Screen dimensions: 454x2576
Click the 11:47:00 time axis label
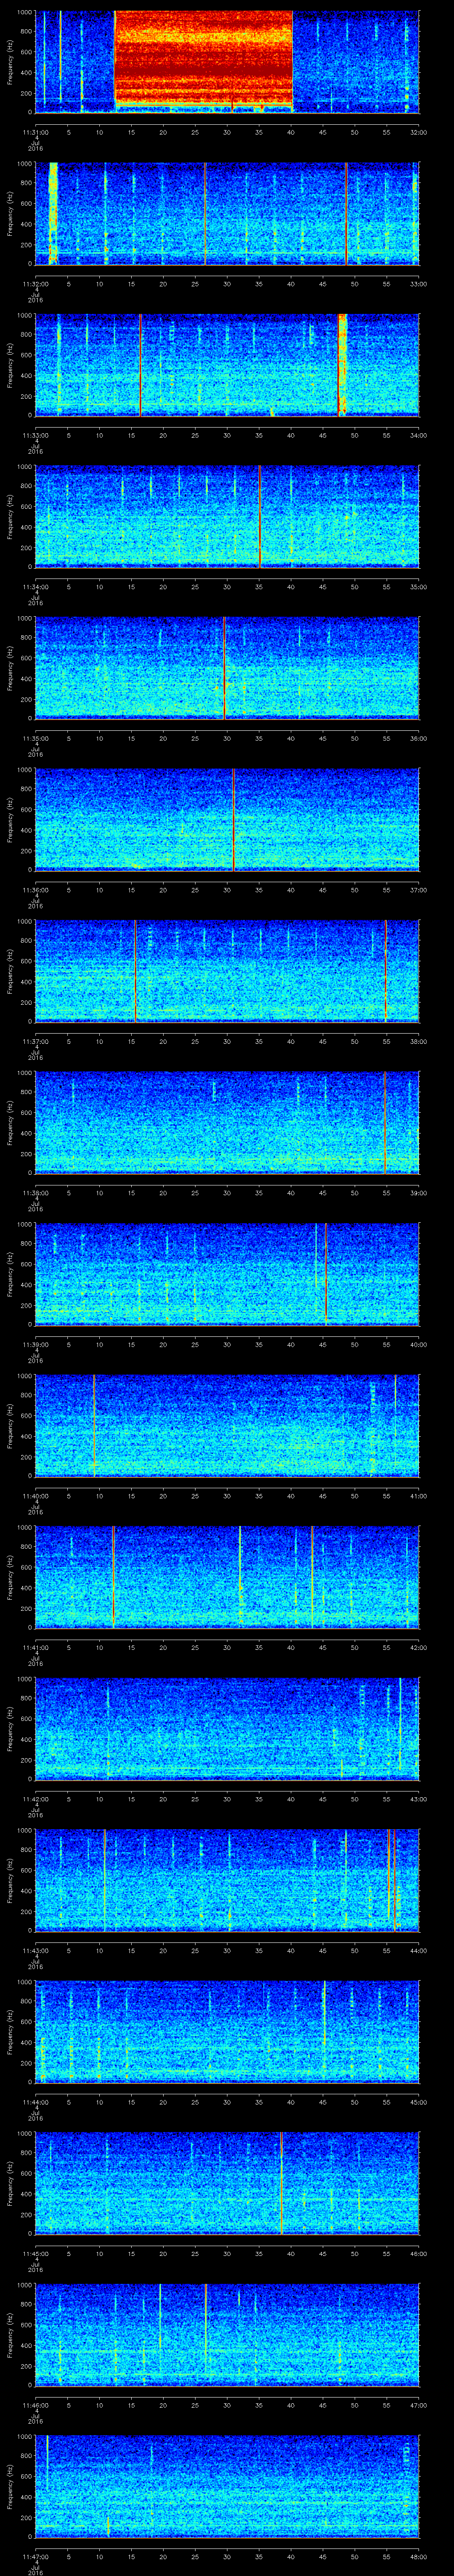point(36,2557)
